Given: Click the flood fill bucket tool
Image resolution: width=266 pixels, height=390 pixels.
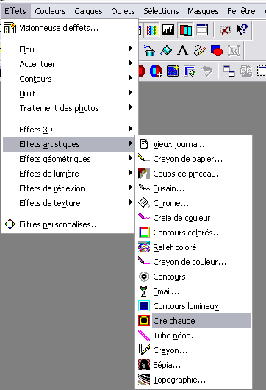Looking at the screenshot, I should tap(166, 51).
